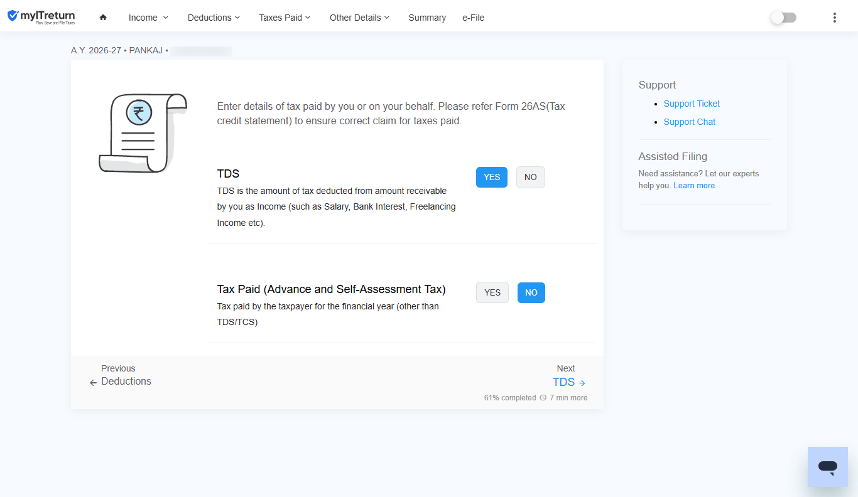Select NO for Advance and Self-Assessment Tax
This screenshot has width=858, height=497.
pyautogui.click(x=531, y=292)
